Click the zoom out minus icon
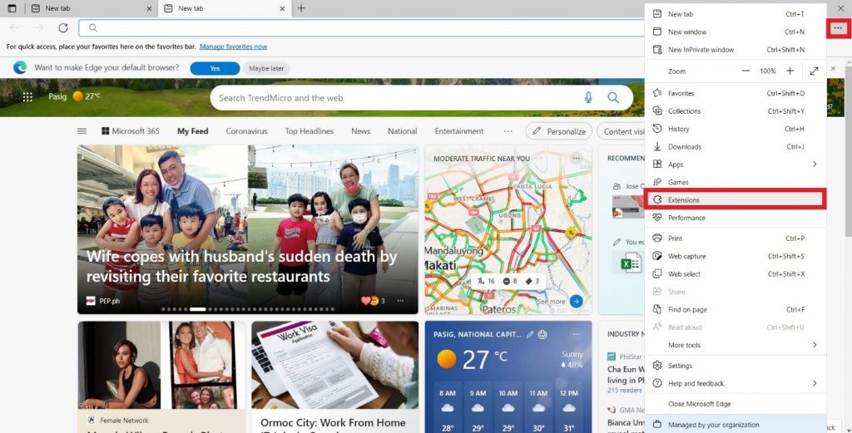Screen dimensions: 852x433 point(745,71)
